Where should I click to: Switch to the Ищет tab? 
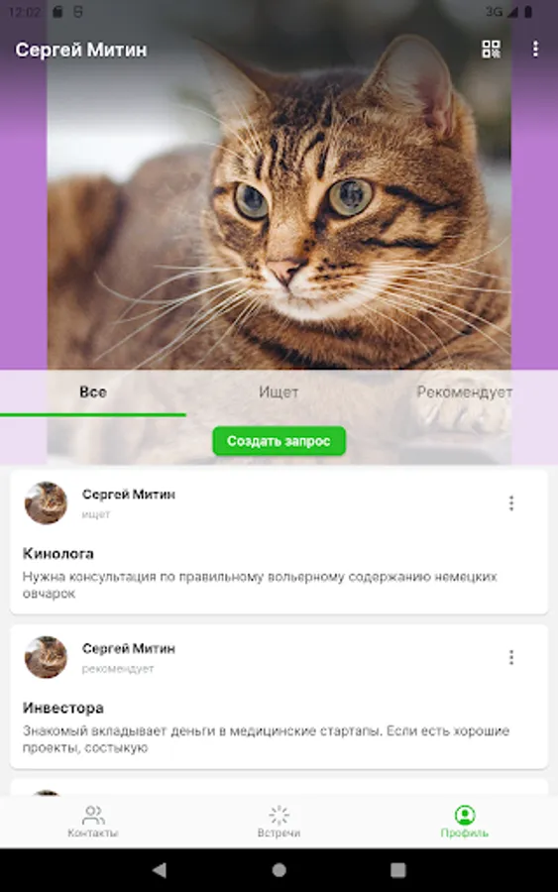click(x=279, y=392)
